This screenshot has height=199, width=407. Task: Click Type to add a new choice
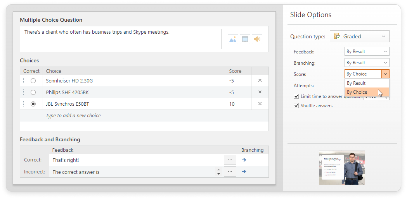[73, 115]
